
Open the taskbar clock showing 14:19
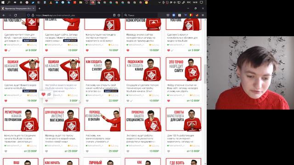click(x=195, y=2)
